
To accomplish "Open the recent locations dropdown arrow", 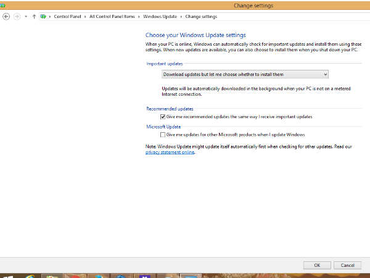I will (26, 16).
